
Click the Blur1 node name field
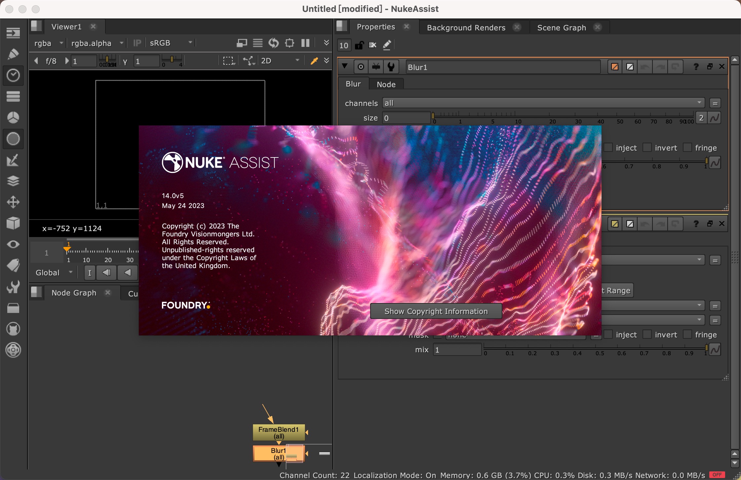[x=503, y=67]
